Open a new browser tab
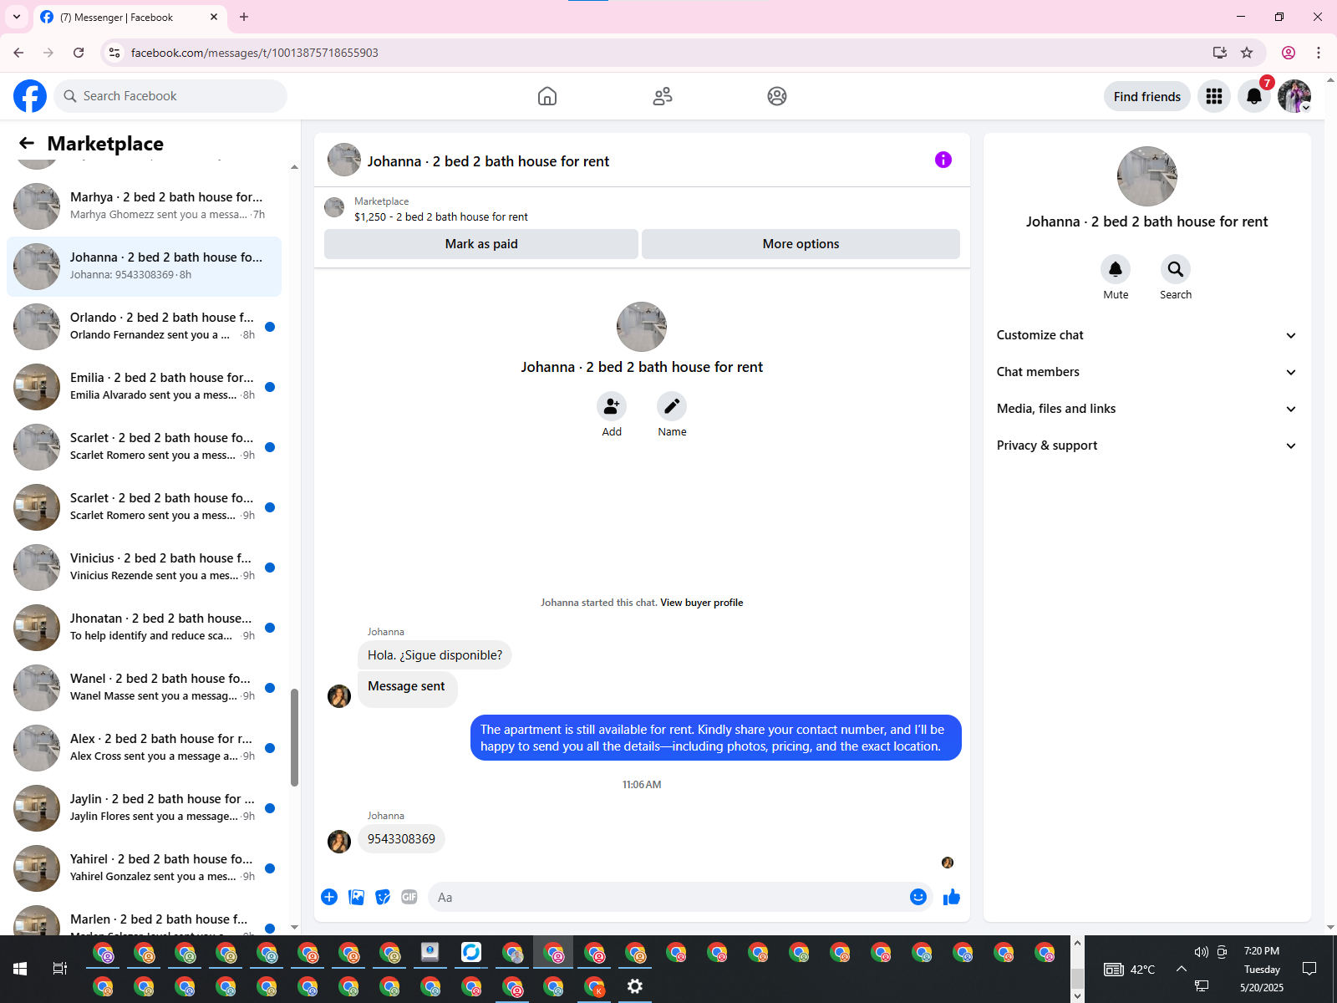Screen dimensions: 1337x1003 coord(244,17)
